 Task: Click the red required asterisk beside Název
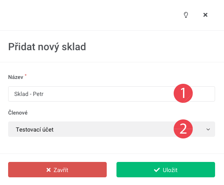click(x=26, y=75)
